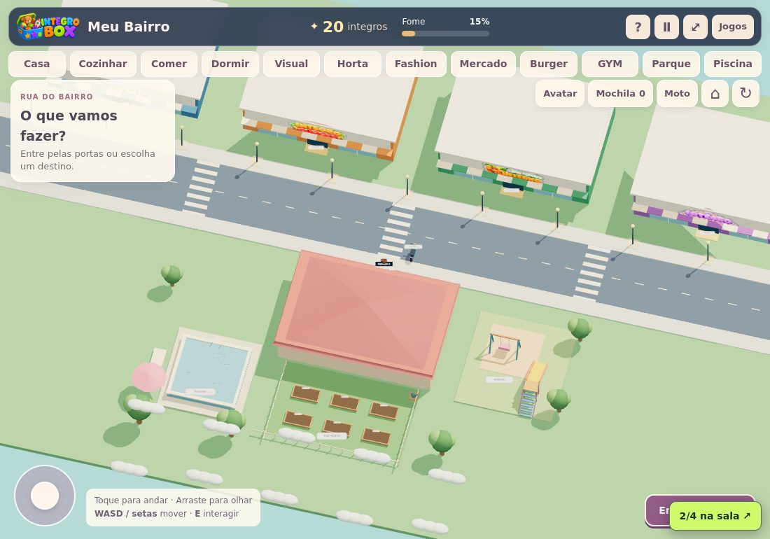Open the Avatar button
770x539 pixels.
560,93
